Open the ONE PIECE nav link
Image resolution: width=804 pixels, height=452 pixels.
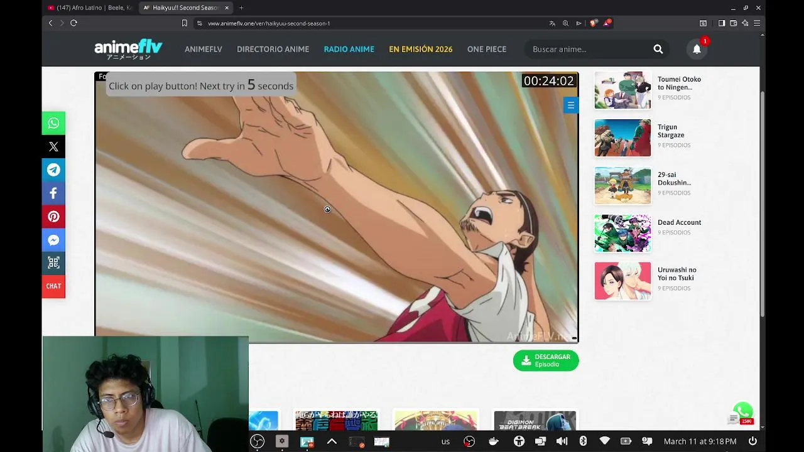487,49
